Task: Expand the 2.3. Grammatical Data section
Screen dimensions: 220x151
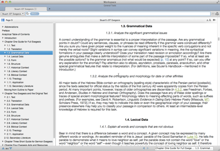Action: coord(5,104)
